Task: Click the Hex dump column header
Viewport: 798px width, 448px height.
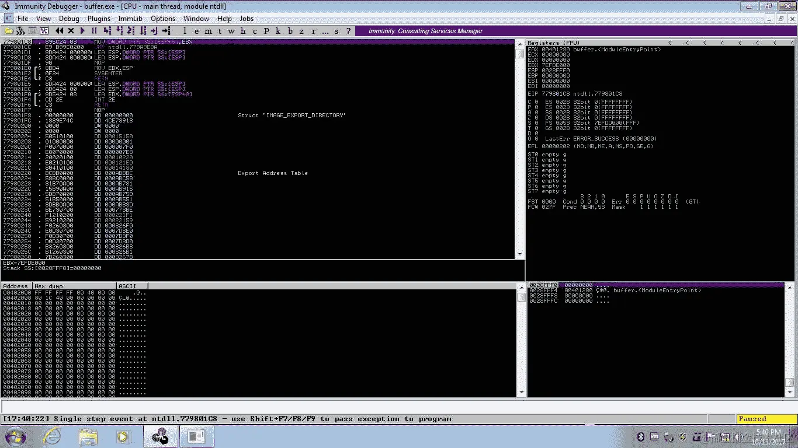Action: [74, 286]
